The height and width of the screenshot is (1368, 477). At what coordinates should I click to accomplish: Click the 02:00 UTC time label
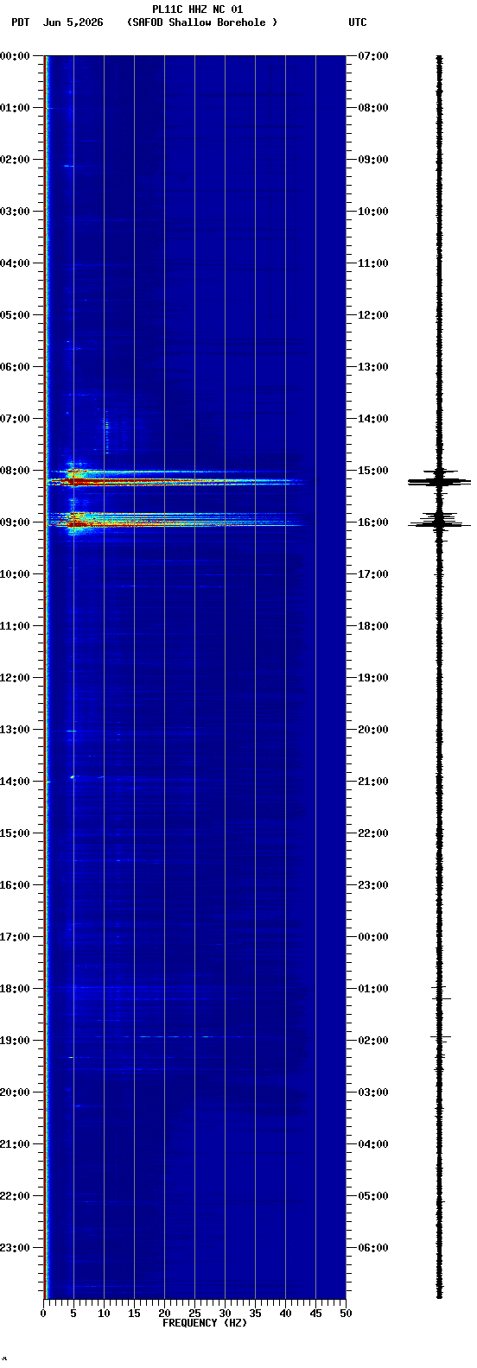(373, 1041)
